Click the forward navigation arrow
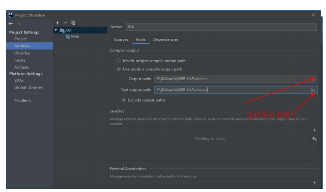 19,23
